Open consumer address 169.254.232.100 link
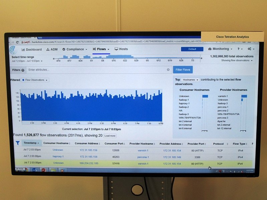The image size is (267, 200). coord(89,163)
